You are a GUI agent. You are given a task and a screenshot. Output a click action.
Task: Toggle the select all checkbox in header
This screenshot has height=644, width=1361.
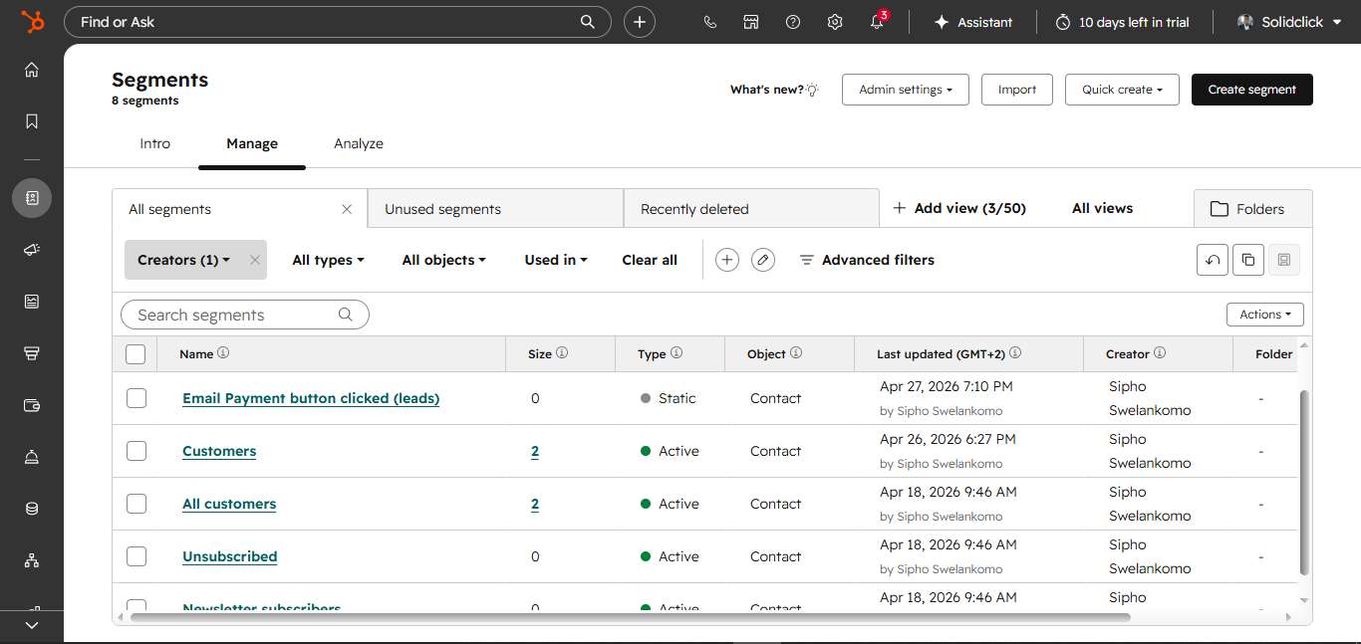(x=136, y=353)
